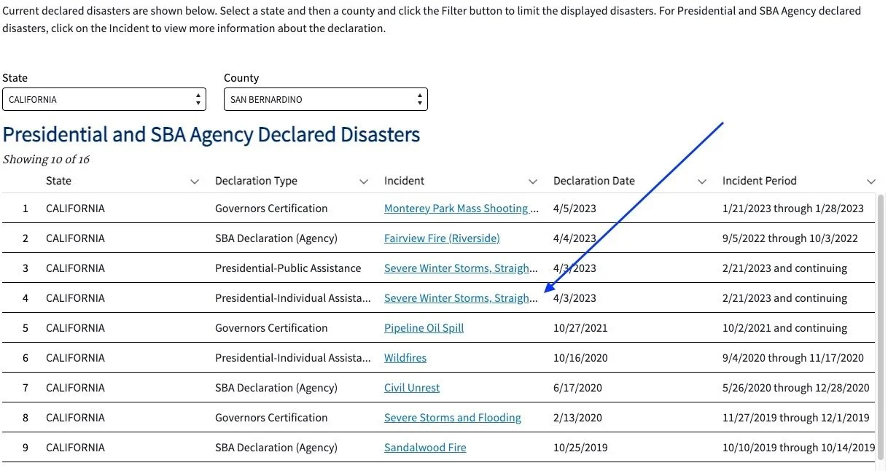Select '5/26/2020 through 12/28/2020' incident period
This screenshot has width=888, height=471.
coord(796,388)
